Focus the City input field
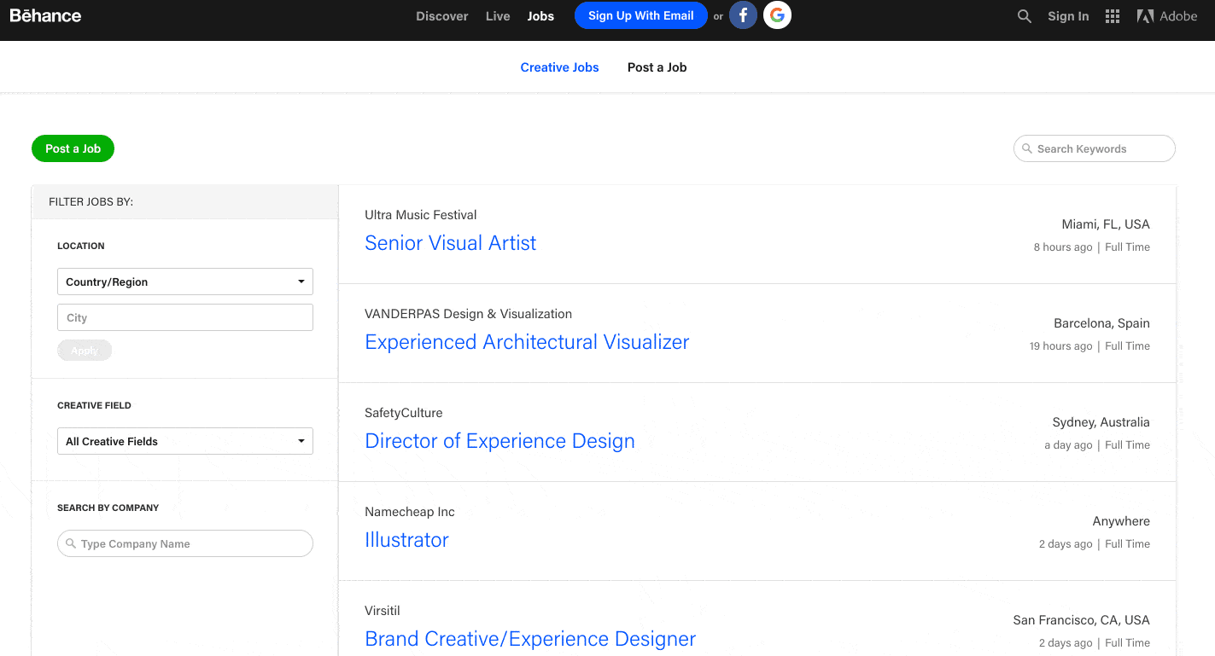This screenshot has height=656, width=1215. coord(185,317)
